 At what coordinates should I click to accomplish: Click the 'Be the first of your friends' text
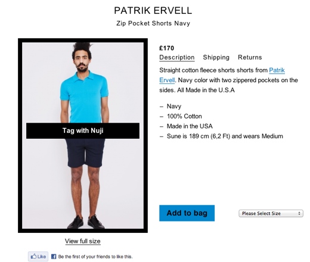(95, 257)
